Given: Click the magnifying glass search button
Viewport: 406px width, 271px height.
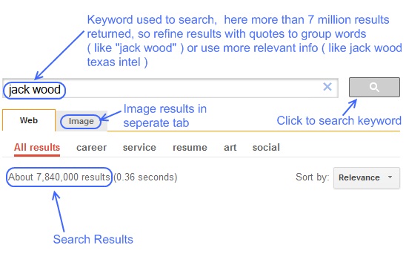Looking at the screenshot, I should click(374, 87).
